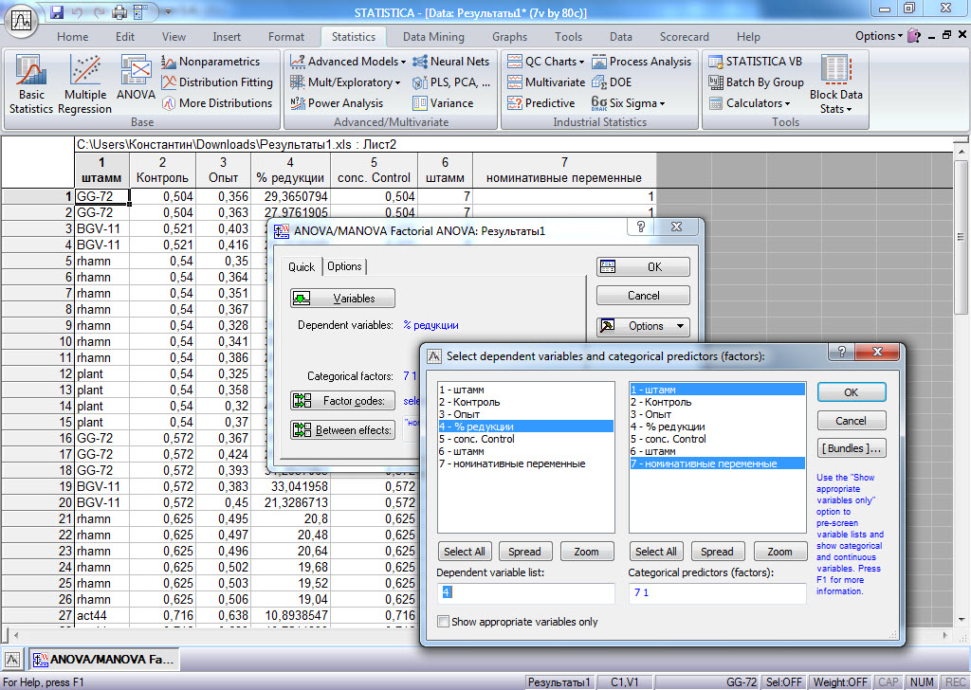Click the STATISTICA application logo button
Image resolution: width=971 pixels, height=690 pixels.
pyautogui.click(x=22, y=21)
